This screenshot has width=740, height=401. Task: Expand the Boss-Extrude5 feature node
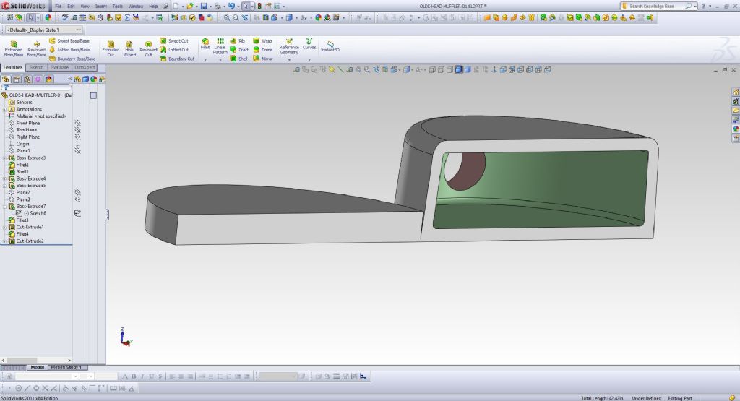(5, 186)
